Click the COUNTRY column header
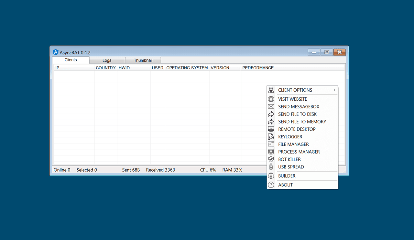 [106, 68]
